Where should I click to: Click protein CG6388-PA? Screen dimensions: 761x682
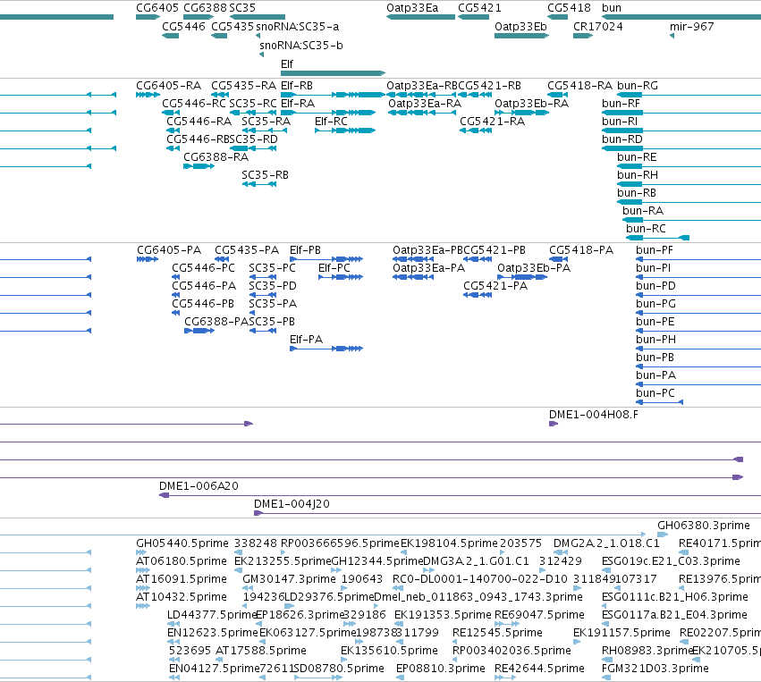point(199,331)
